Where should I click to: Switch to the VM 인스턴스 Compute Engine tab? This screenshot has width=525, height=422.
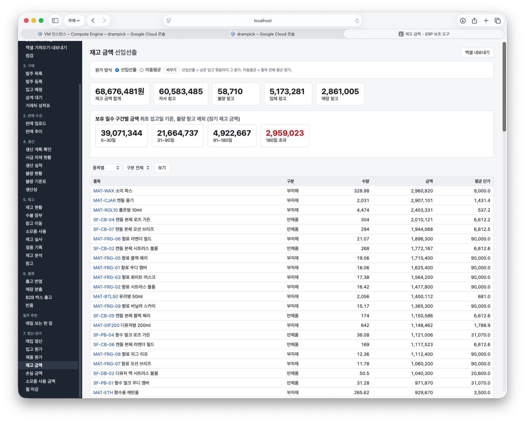[x=101, y=34]
